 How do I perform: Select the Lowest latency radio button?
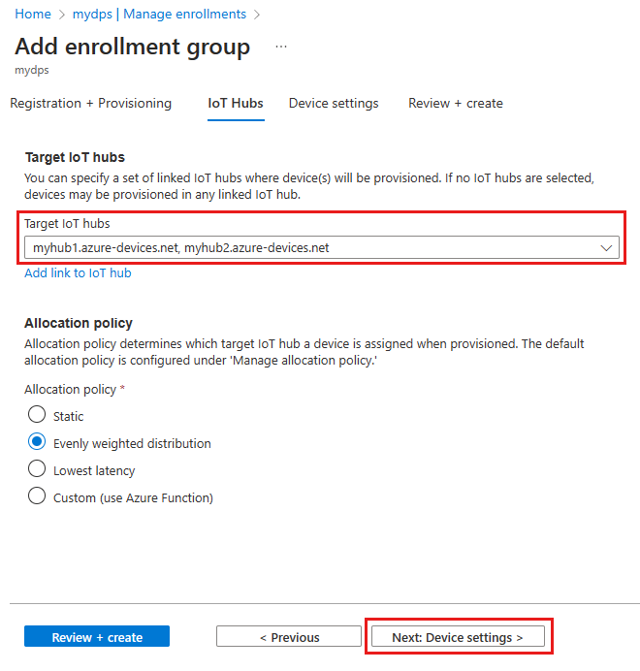(x=37, y=469)
